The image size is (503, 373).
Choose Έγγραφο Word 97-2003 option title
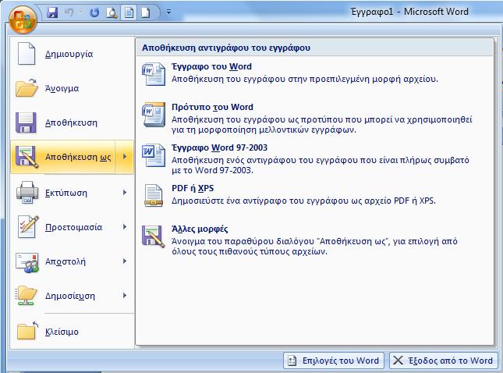pos(219,147)
